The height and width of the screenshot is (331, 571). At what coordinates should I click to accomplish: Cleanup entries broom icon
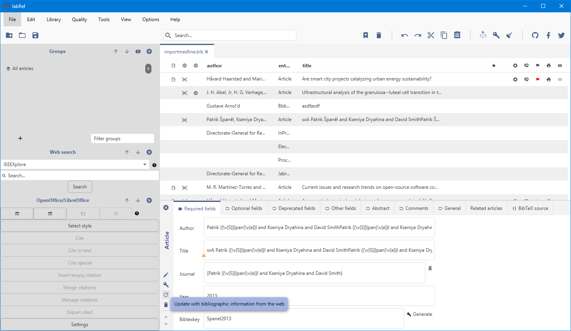click(x=509, y=35)
